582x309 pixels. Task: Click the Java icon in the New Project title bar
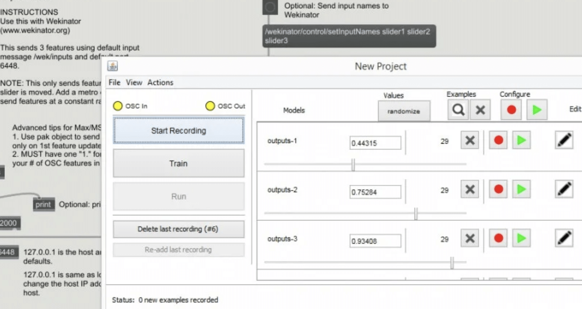113,66
